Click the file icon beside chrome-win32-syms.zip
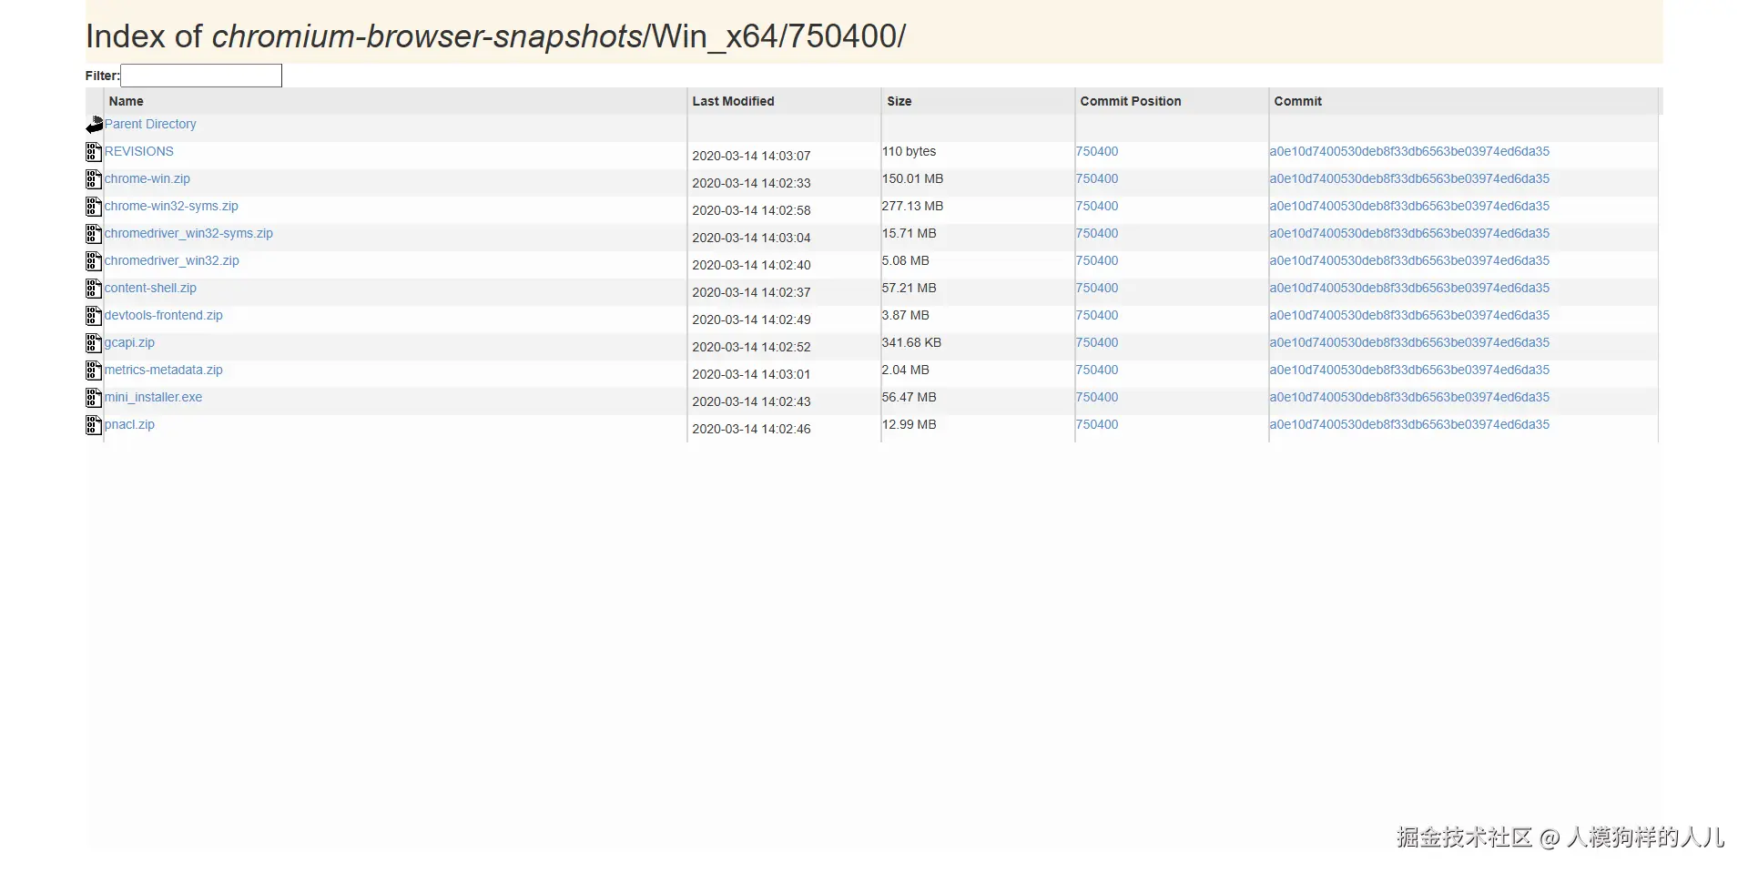This screenshot has width=1748, height=873. pyautogui.click(x=93, y=207)
